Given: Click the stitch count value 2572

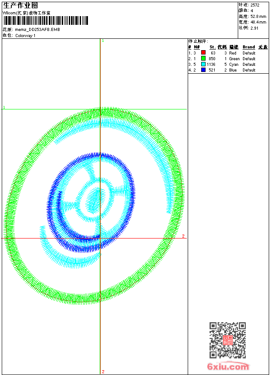Looking at the screenshot, I should click(x=255, y=5).
